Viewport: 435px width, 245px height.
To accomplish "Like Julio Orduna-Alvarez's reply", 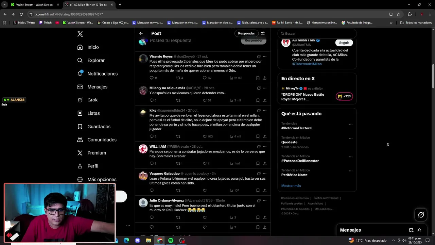I will (205, 217).
